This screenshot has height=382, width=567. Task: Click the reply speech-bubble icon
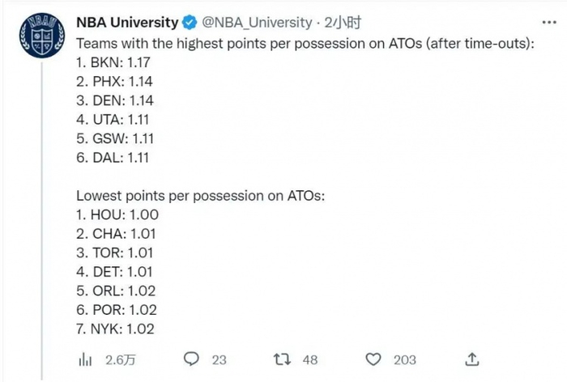(x=192, y=359)
